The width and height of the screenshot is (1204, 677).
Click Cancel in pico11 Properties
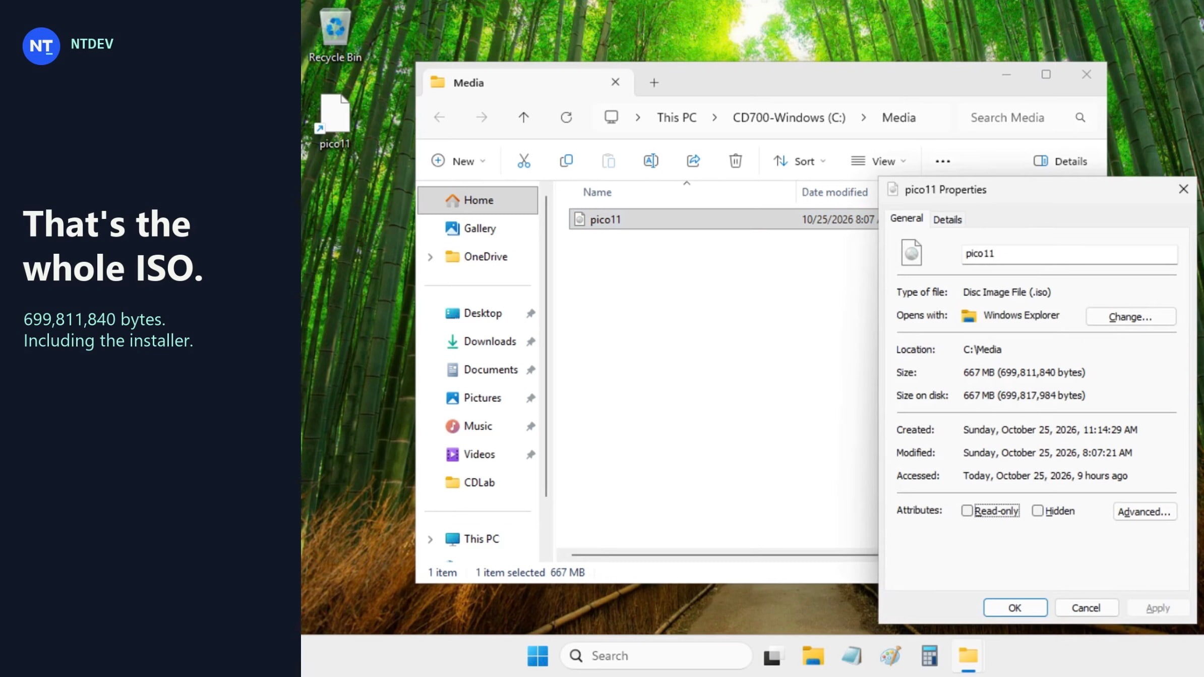point(1086,608)
